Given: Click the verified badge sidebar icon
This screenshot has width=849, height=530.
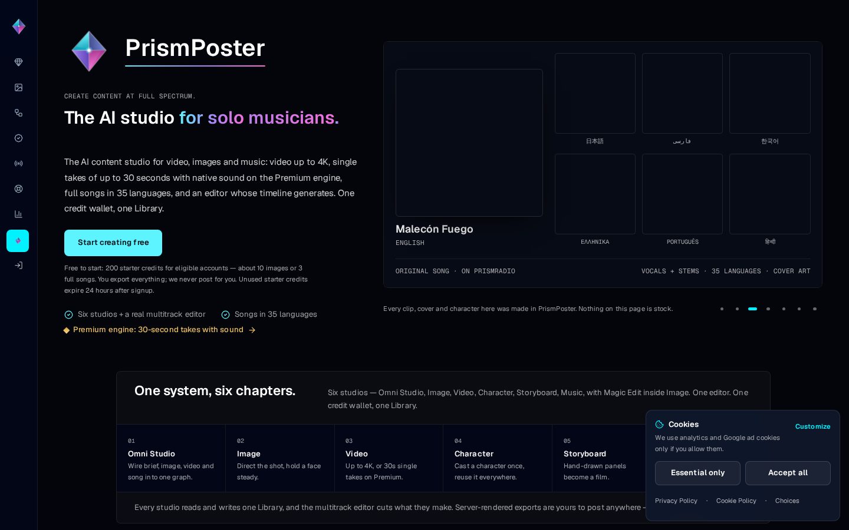Looking at the screenshot, I should [x=18, y=138].
